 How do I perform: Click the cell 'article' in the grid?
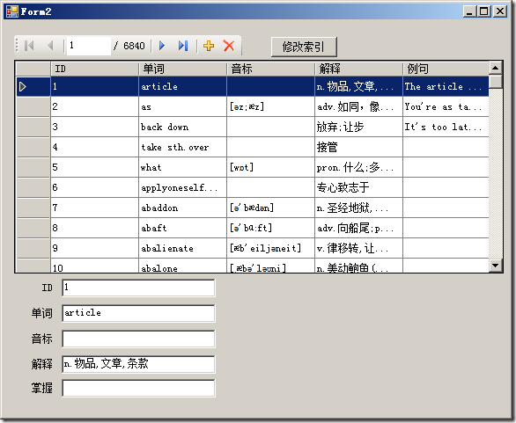(x=182, y=86)
